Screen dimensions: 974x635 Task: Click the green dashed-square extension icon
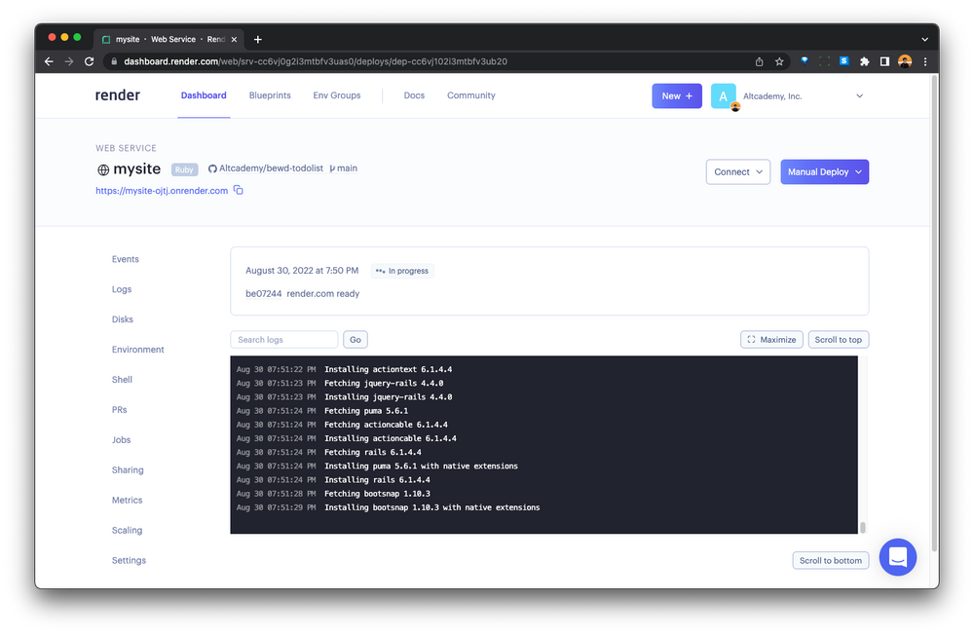click(824, 61)
